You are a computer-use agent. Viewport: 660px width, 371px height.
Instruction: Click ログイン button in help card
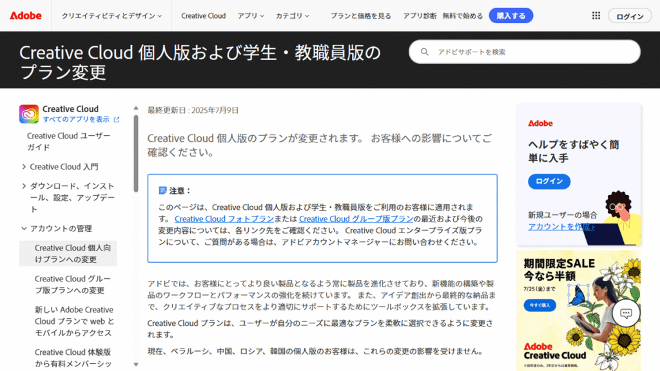pos(549,181)
